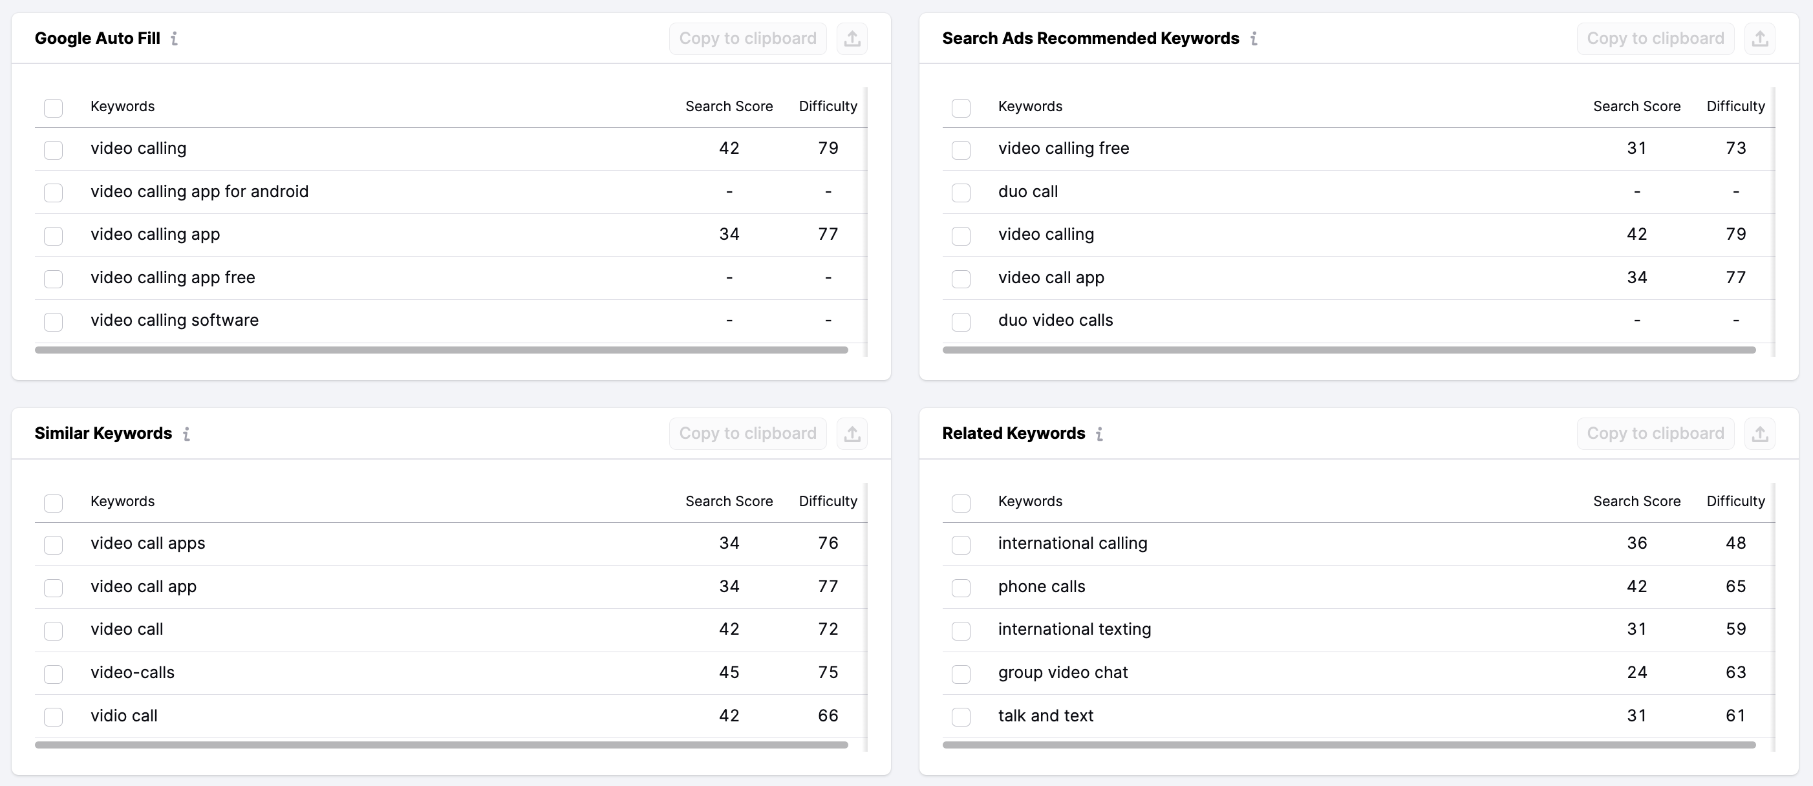Click Copy to clipboard in Google Auto Fill panel
Viewport: 1813px width, 786px height.
[747, 38]
